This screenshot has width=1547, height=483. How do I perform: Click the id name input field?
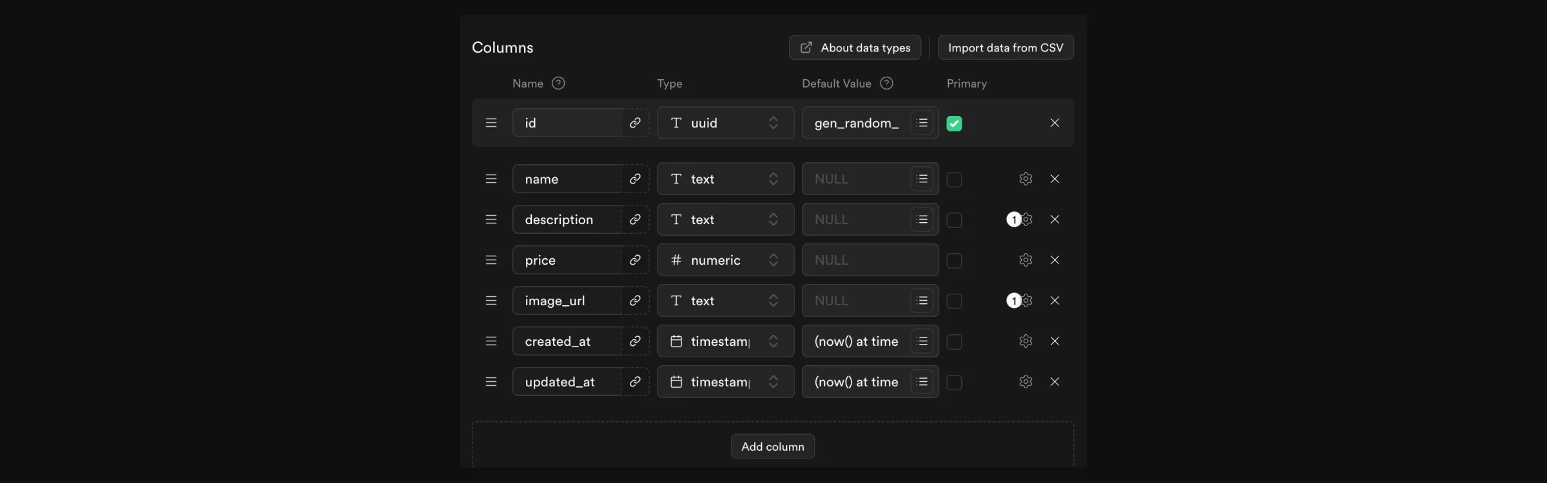[x=567, y=123]
